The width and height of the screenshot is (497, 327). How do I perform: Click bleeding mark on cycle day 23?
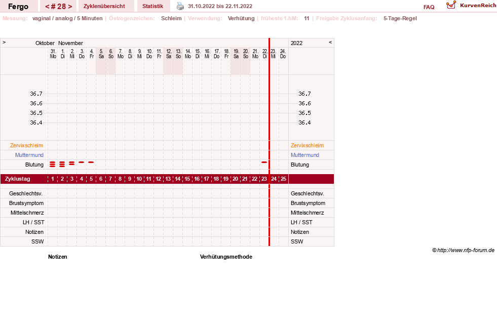pyautogui.click(x=264, y=162)
